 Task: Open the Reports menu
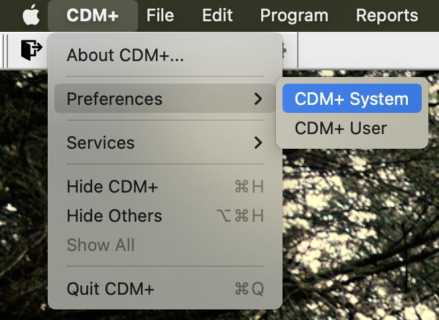387,15
